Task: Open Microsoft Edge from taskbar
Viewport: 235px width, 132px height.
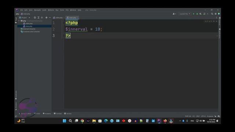Action: coord(106,121)
